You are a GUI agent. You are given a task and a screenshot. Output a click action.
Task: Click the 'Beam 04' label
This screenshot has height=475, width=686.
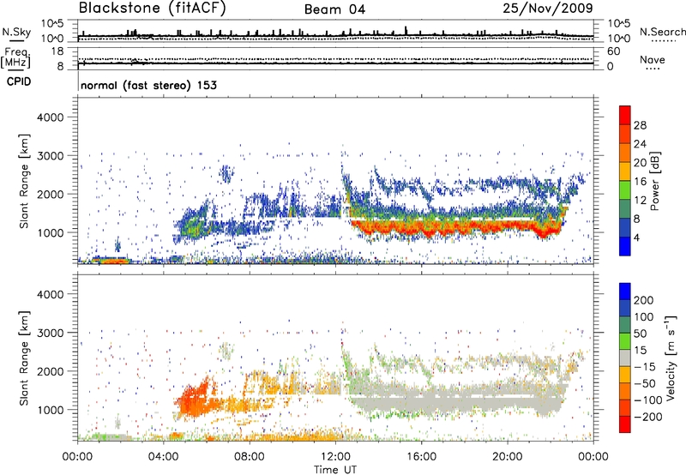(334, 9)
